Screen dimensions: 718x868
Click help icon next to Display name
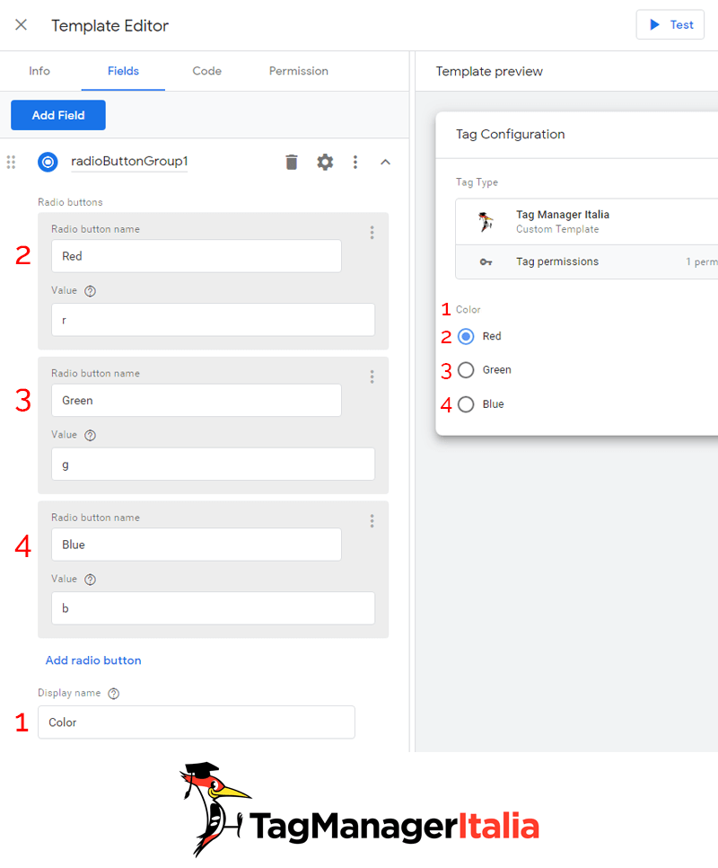tap(113, 694)
